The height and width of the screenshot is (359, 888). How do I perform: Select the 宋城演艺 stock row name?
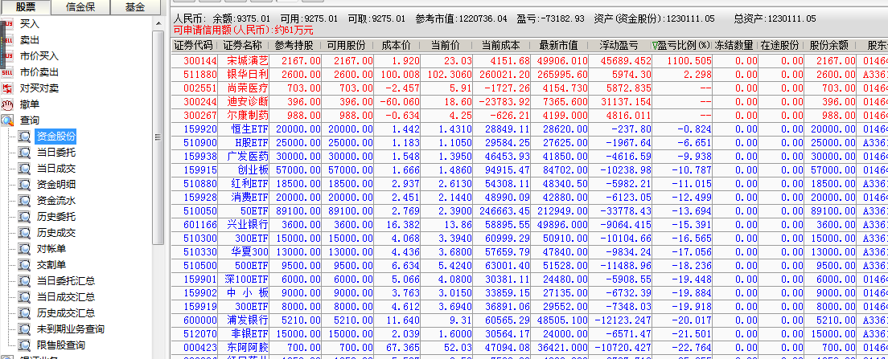click(x=248, y=61)
